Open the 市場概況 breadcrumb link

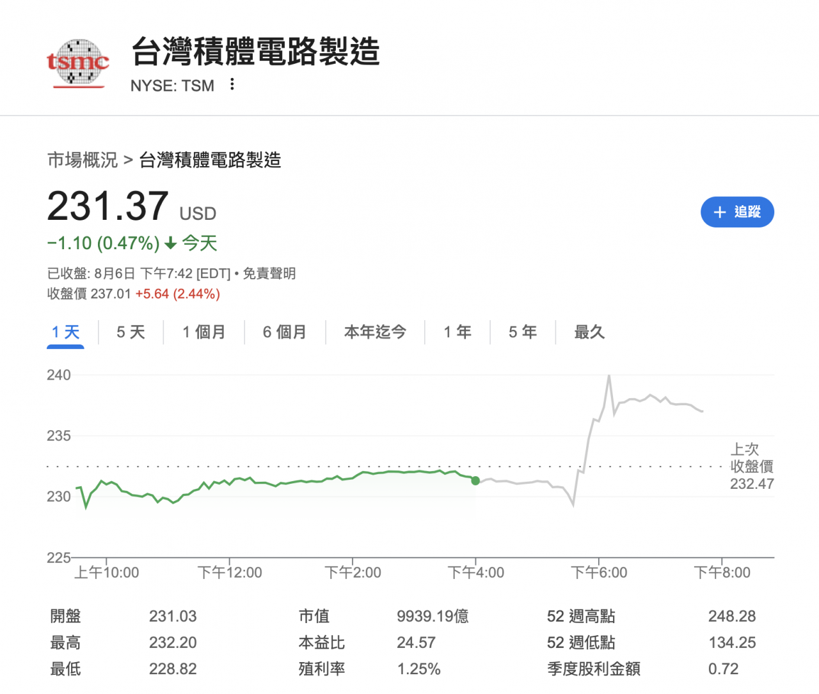(x=83, y=160)
